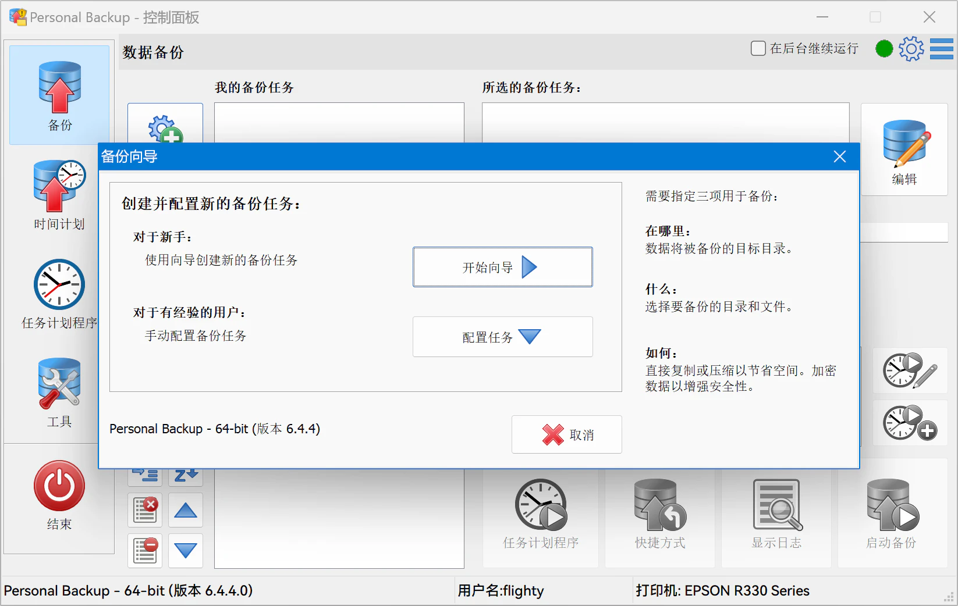
Task: Click the clock with pencil icon
Action: pyautogui.click(x=910, y=370)
